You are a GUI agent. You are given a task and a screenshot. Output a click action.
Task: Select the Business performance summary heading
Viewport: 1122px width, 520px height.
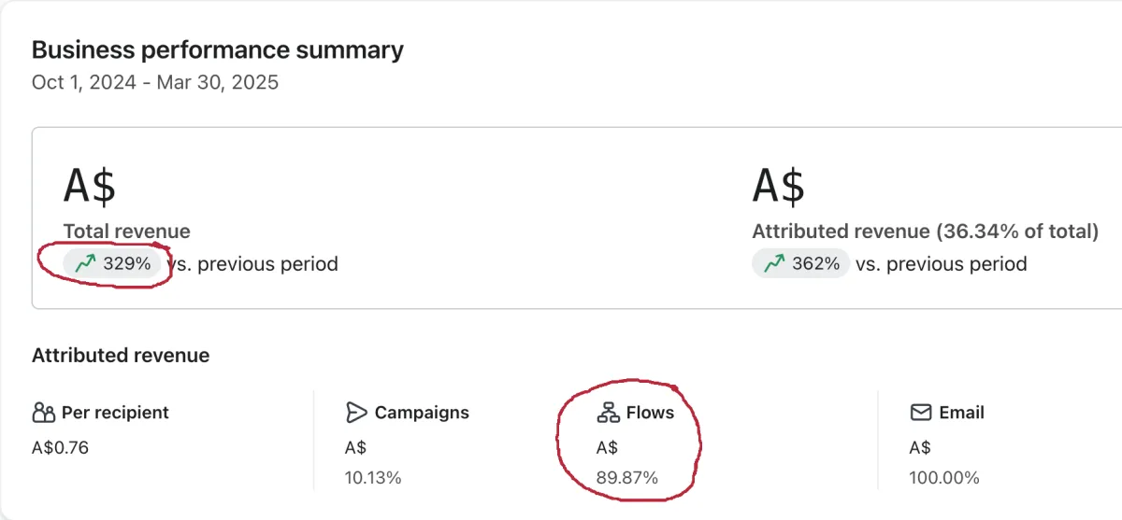218,50
